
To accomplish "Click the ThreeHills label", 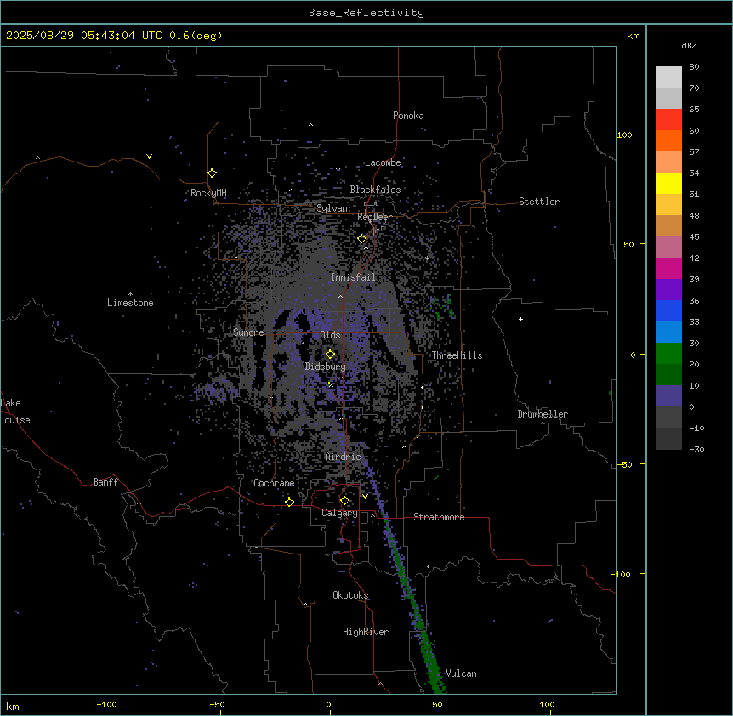I will 457,355.
